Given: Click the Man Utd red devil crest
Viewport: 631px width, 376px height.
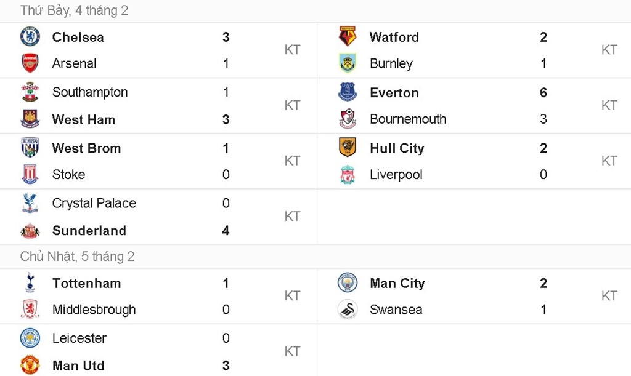Looking at the screenshot, I should (x=30, y=365).
